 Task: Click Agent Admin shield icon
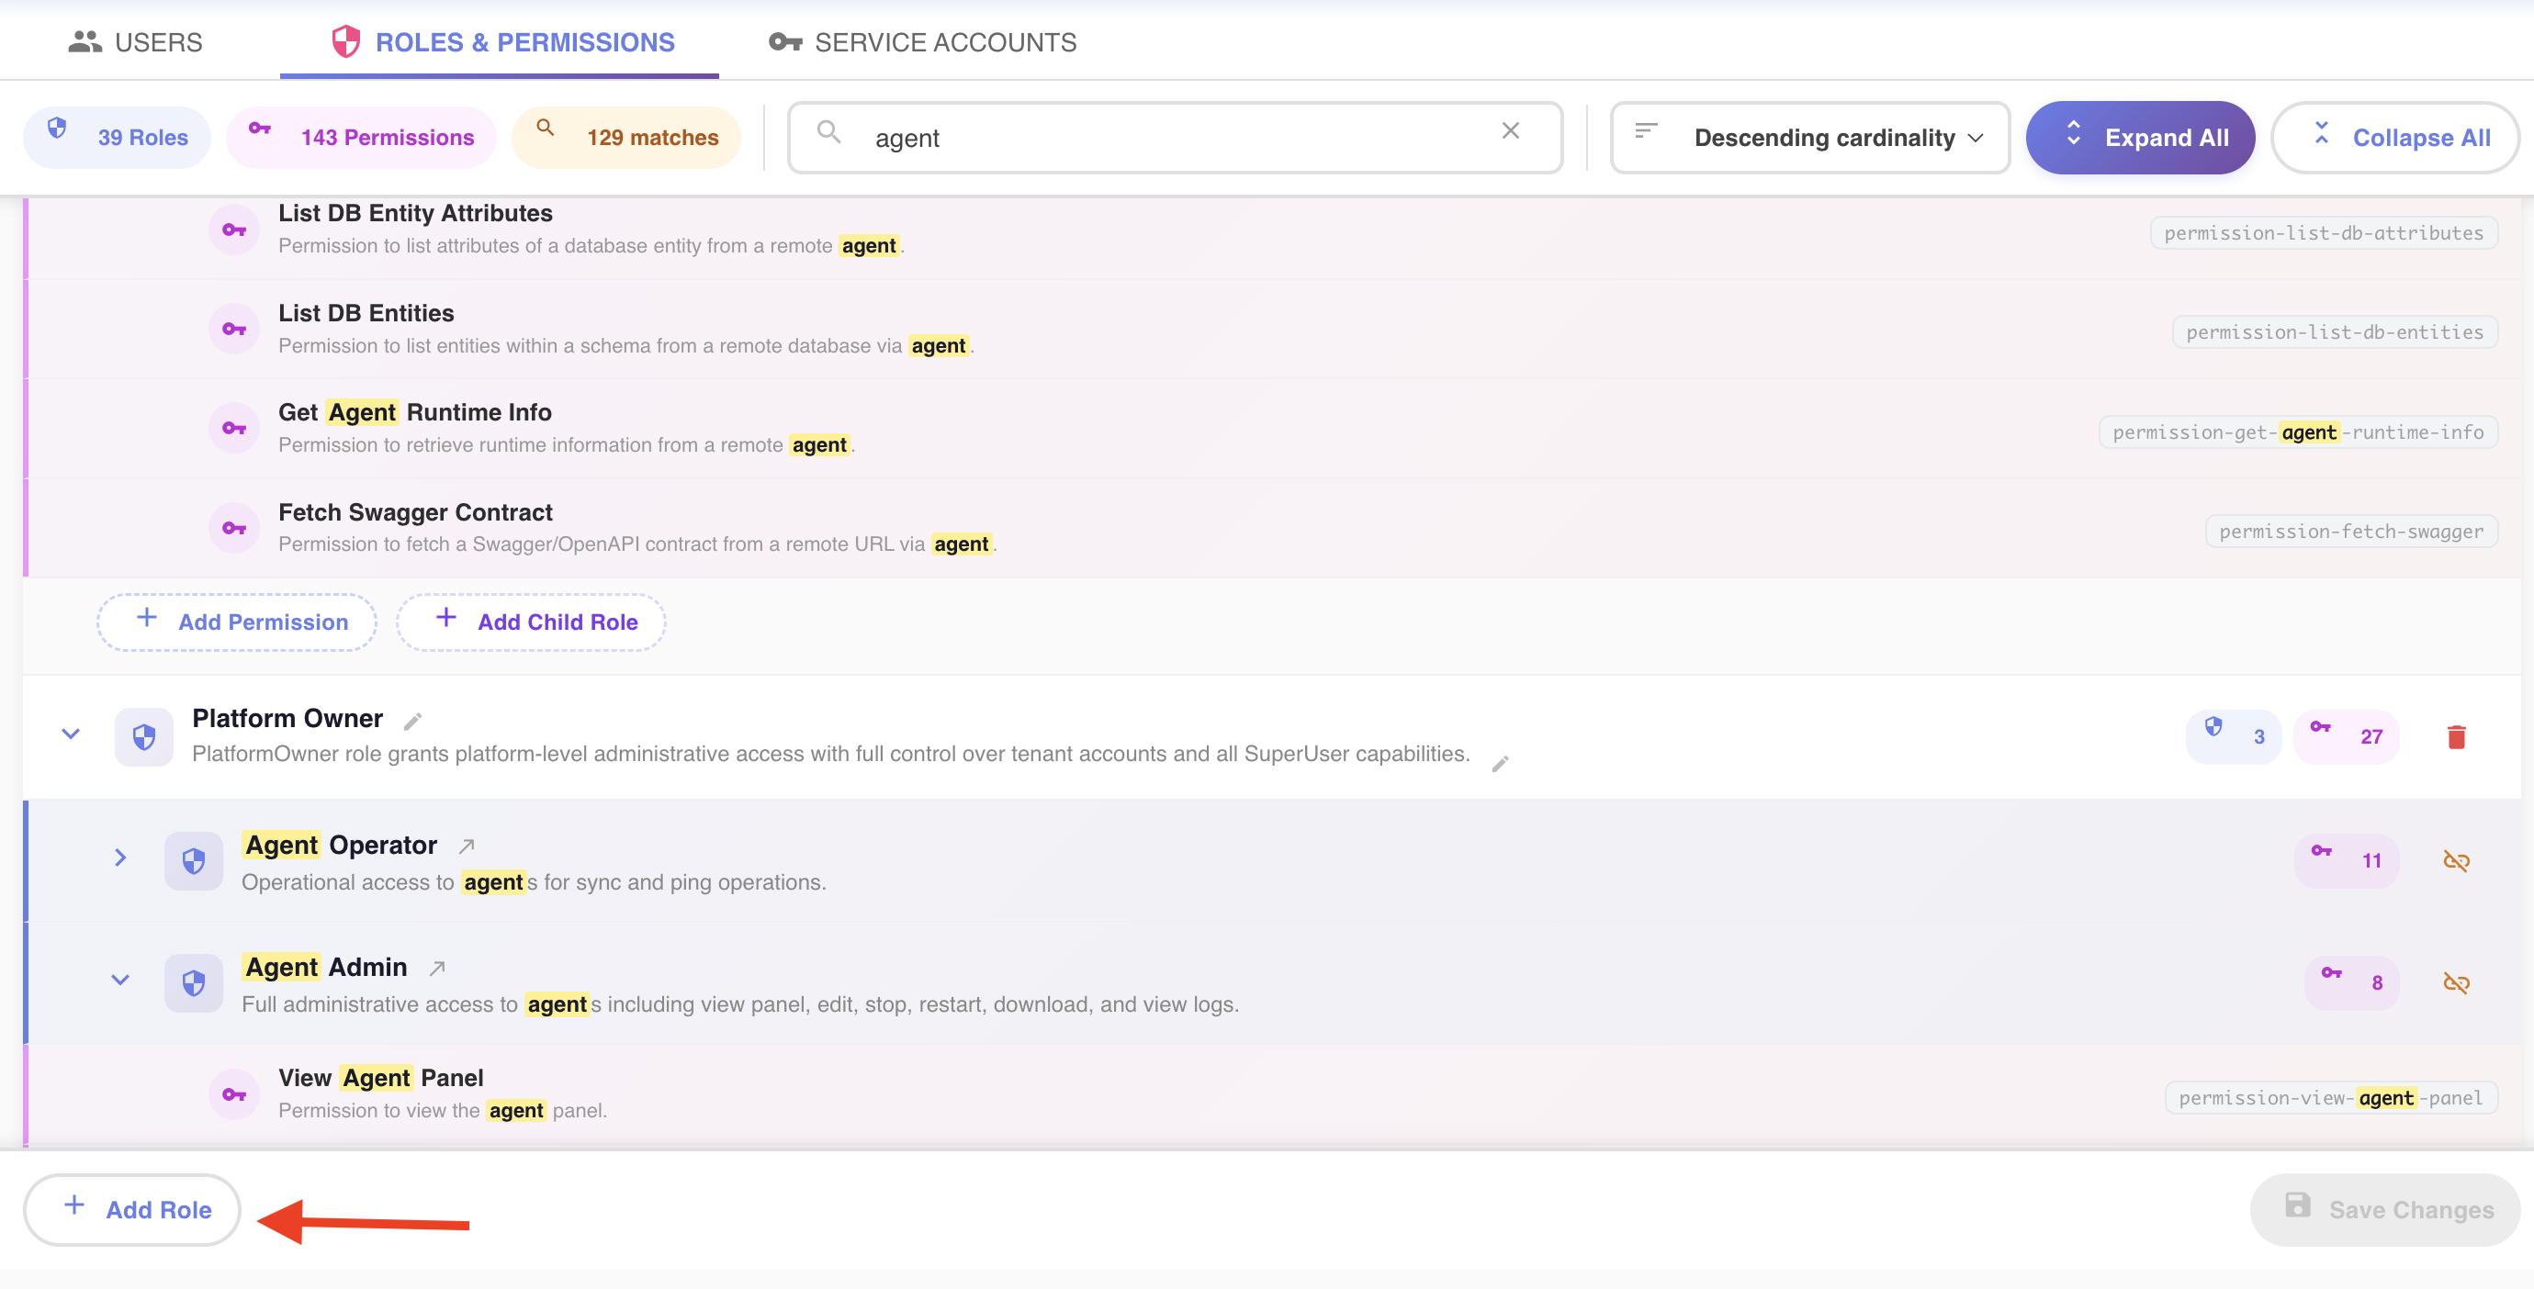[x=194, y=983]
